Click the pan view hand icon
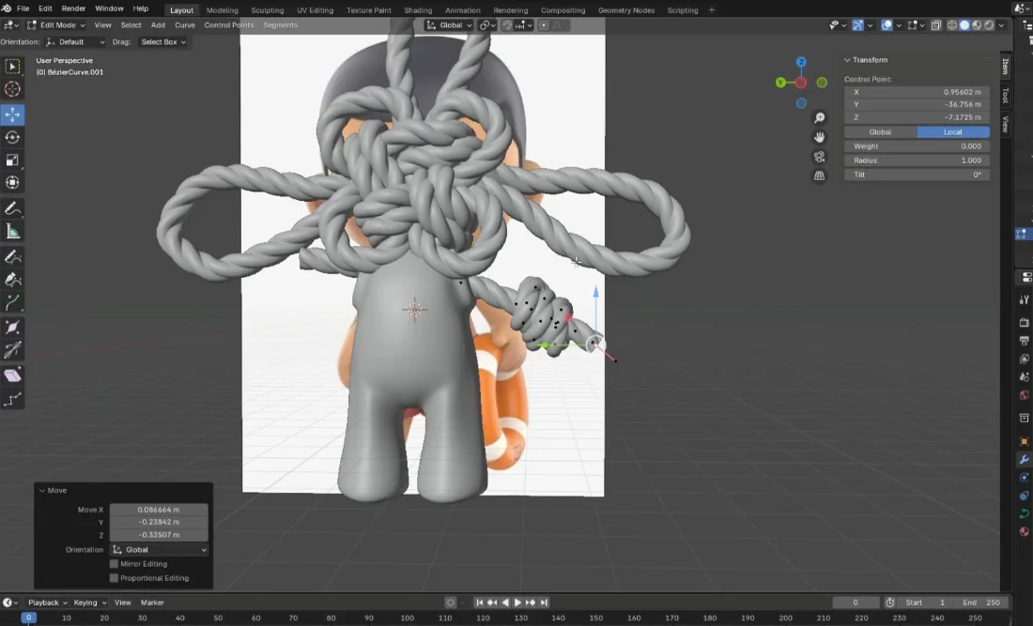Image resolution: width=1033 pixels, height=626 pixels. pyautogui.click(x=819, y=137)
